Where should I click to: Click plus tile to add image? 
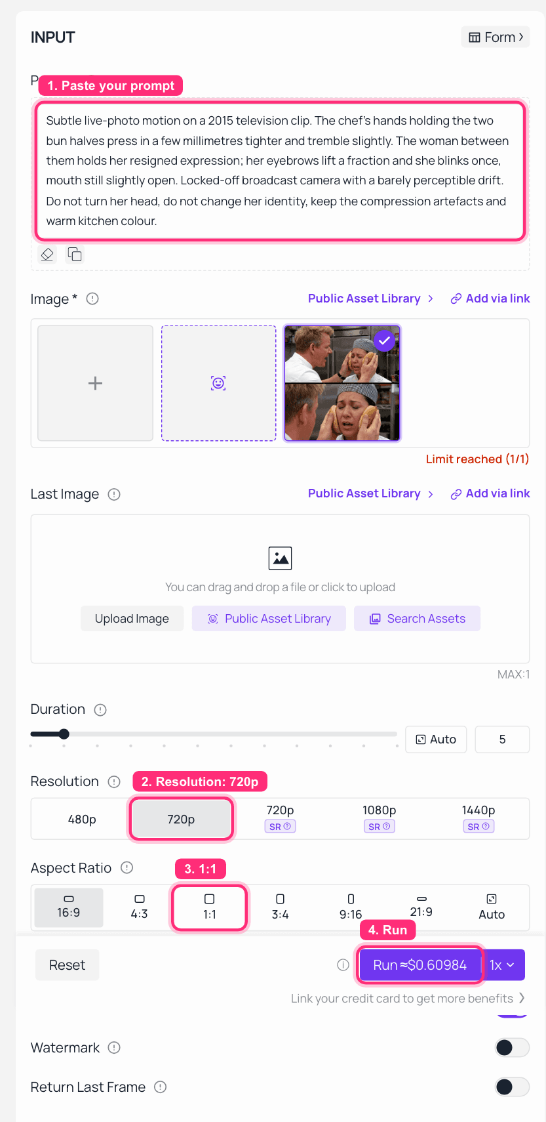(96, 383)
